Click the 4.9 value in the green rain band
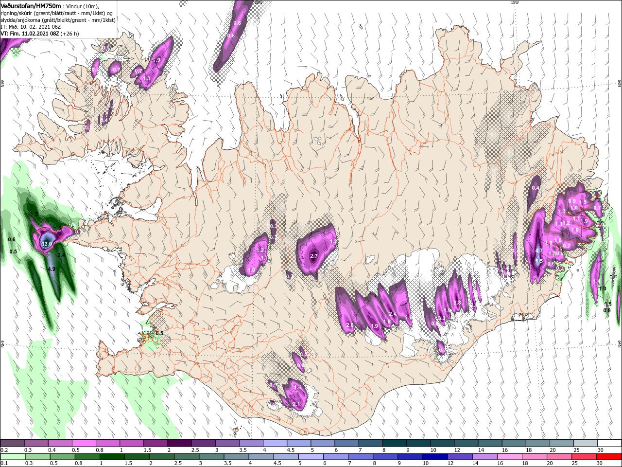Viewport: 622px width, 467px height. point(52,269)
